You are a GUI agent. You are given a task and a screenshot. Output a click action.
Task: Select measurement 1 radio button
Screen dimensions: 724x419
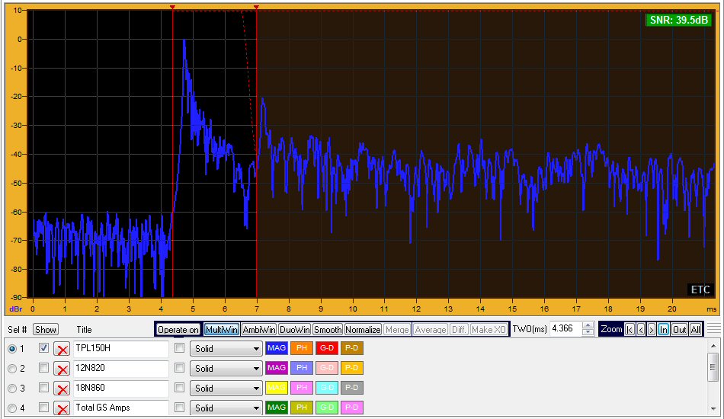pyautogui.click(x=12, y=350)
